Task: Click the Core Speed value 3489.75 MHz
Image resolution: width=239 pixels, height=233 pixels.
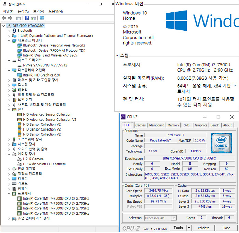Action: tap(158, 191)
